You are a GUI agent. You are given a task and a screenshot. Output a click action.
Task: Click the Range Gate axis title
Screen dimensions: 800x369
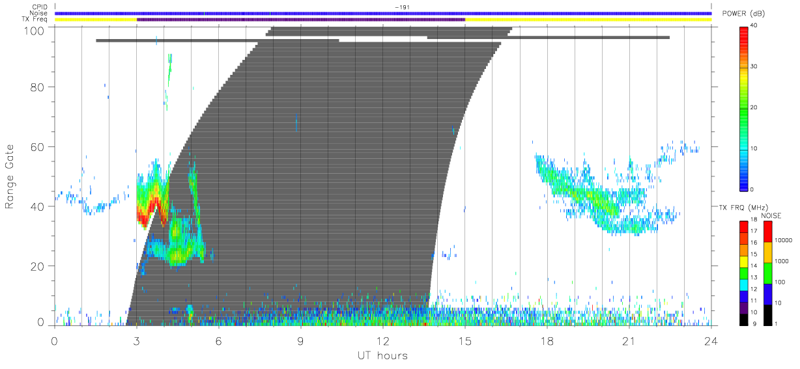10,176
